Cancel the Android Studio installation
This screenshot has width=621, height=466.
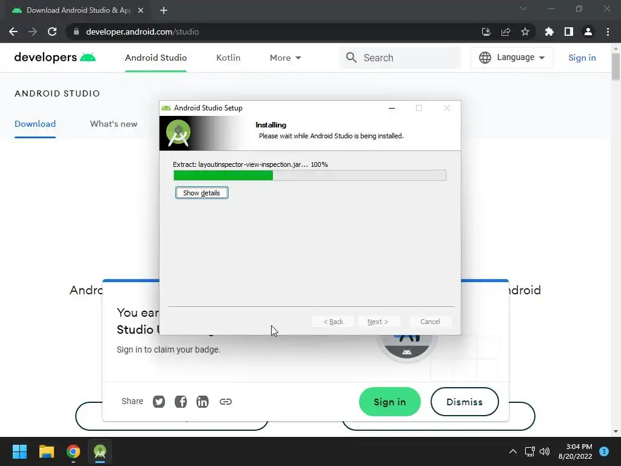pyautogui.click(x=430, y=322)
